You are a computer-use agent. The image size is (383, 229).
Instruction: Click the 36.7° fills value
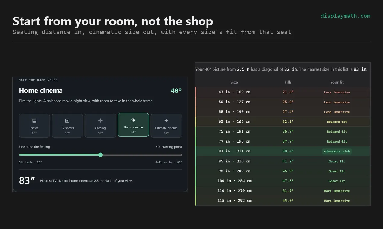pos(288,131)
